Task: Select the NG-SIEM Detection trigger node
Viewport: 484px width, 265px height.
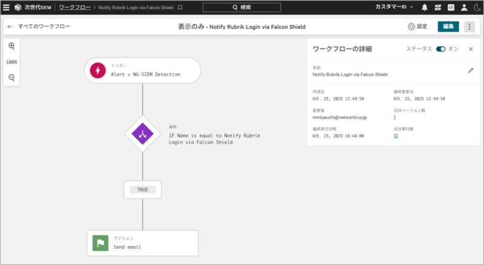Action: tap(143, 70)
